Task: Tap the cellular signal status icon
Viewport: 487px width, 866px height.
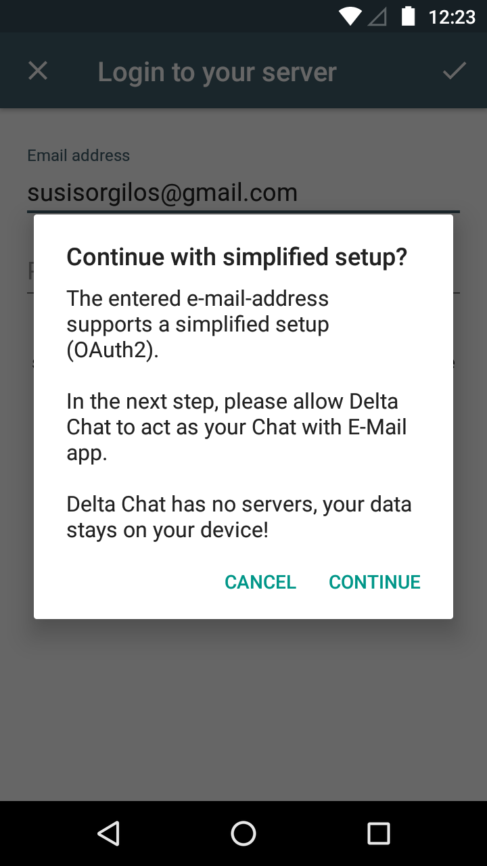Action: pos(377,16)
